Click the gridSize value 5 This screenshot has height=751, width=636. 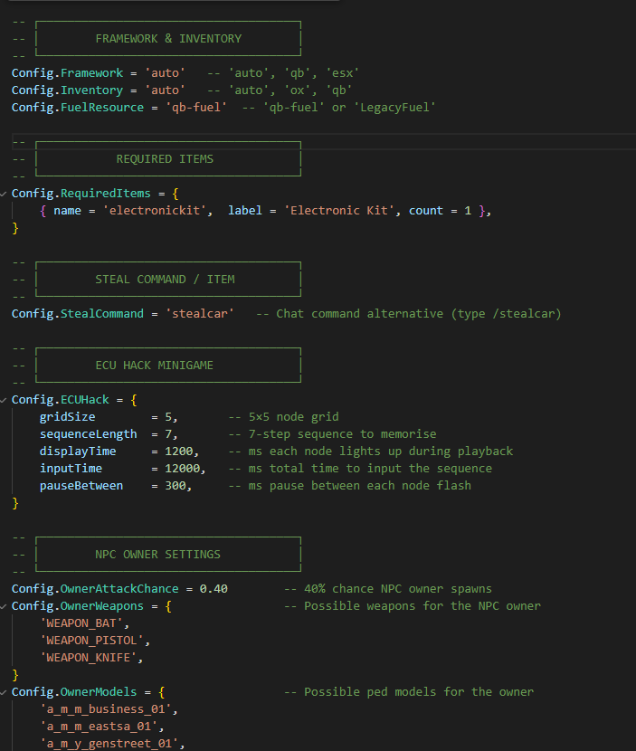click(168, 417)
